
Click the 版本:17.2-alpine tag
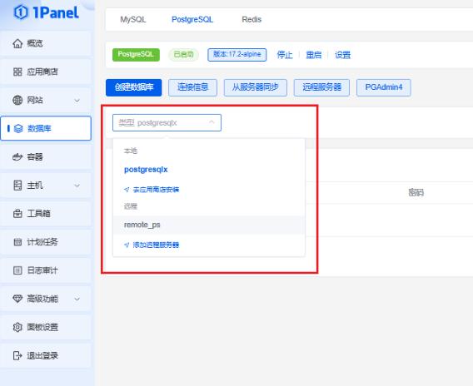(237, 55)
